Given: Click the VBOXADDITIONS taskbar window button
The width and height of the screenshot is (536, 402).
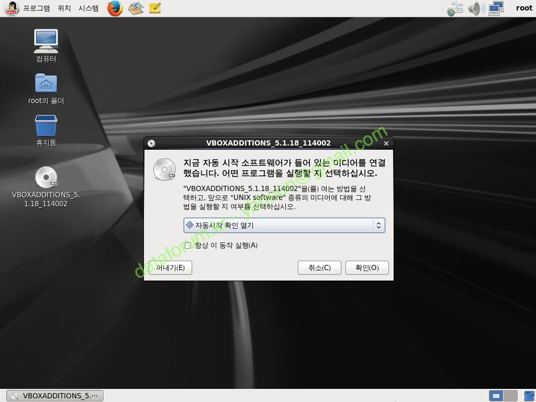Looking at the screenshot, I should (x=55, y=396).
